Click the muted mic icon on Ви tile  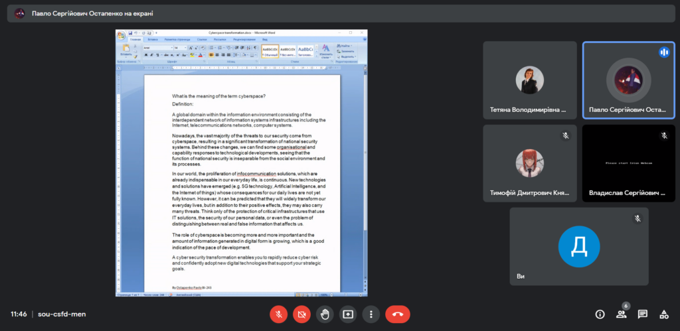(637, 218)
